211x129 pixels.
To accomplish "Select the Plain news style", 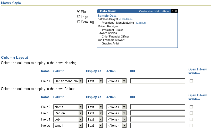I will [79, 11].
